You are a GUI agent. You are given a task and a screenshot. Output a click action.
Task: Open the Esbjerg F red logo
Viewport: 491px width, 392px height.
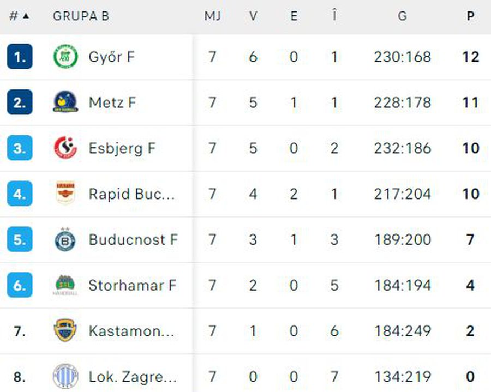(65, 148)
